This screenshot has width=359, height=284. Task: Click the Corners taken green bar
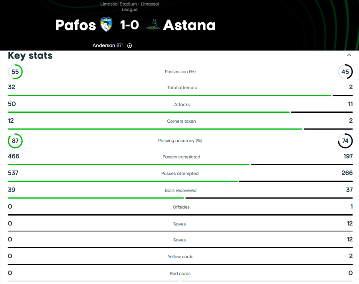tap(155, 129)
